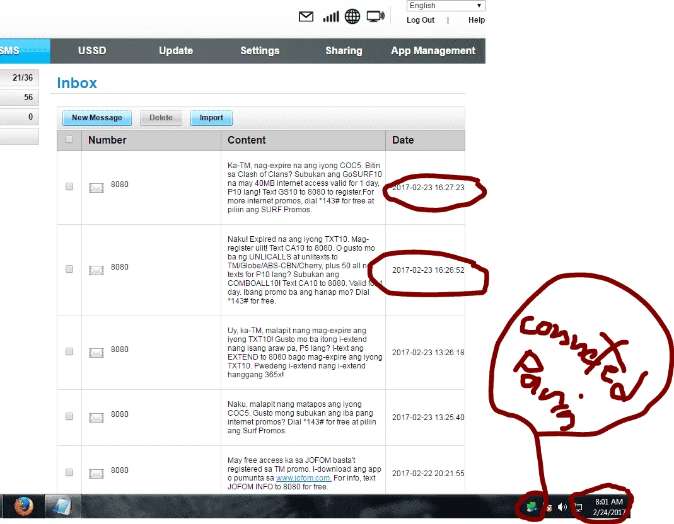This screenshot has height=524, width=674.
Task: Select the sidebar item showing 56
Action: click(x=20, y=97)
